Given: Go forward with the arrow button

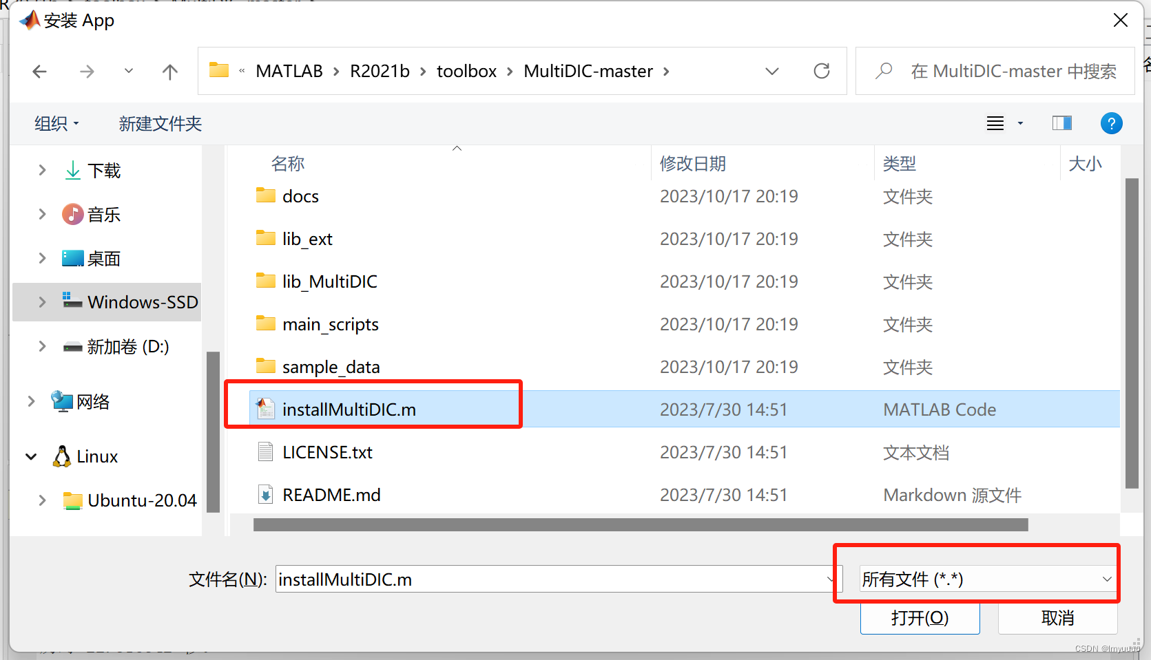Looking at the screenshot, I should [86, 71].
